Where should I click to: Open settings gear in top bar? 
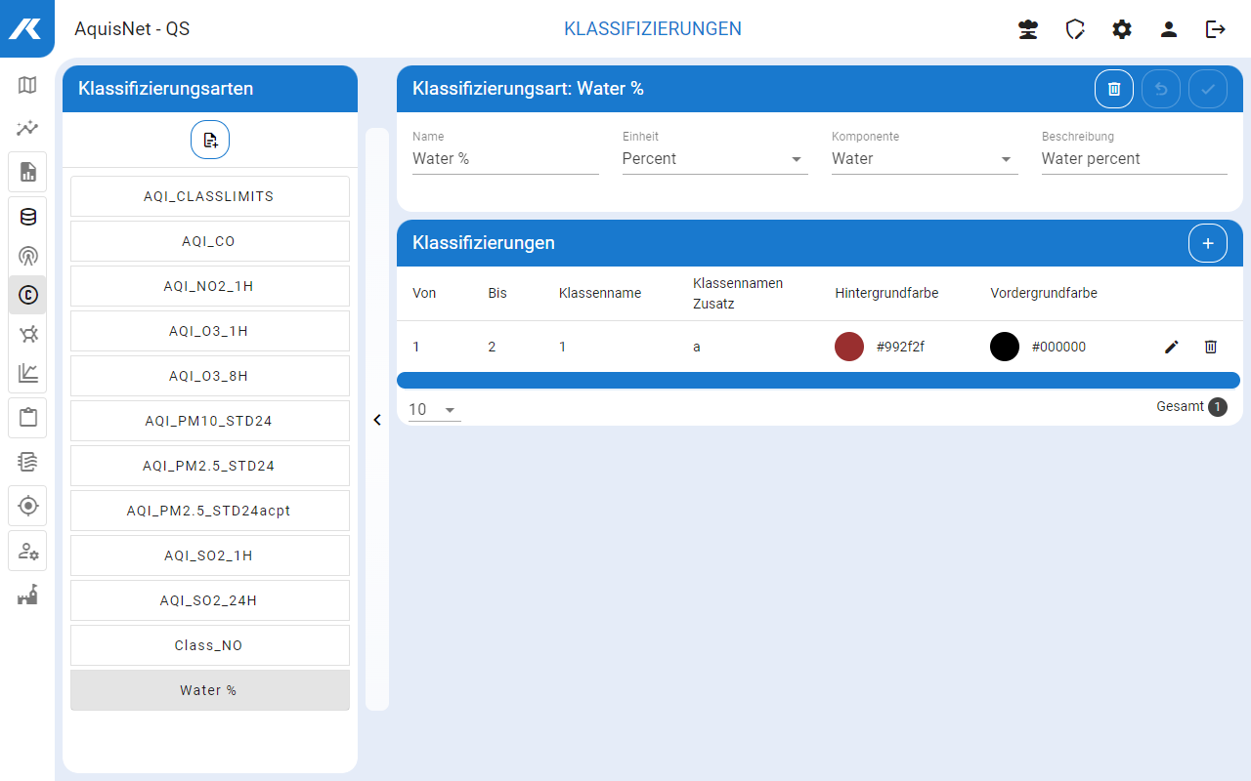(1121, 29)
